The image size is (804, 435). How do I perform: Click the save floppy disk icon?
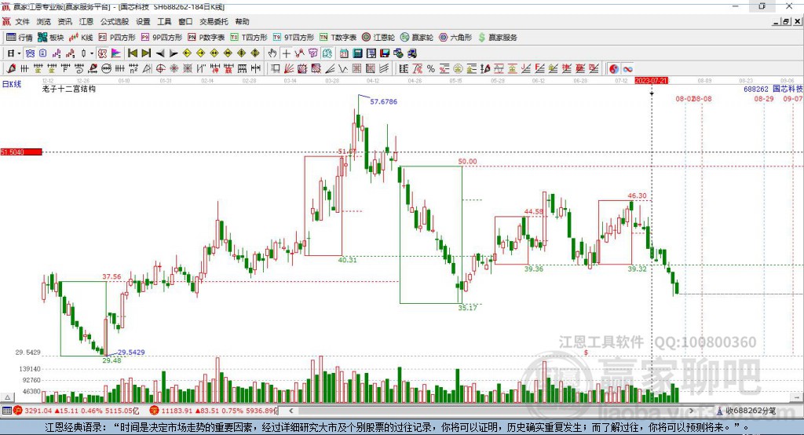click(385, 53)
